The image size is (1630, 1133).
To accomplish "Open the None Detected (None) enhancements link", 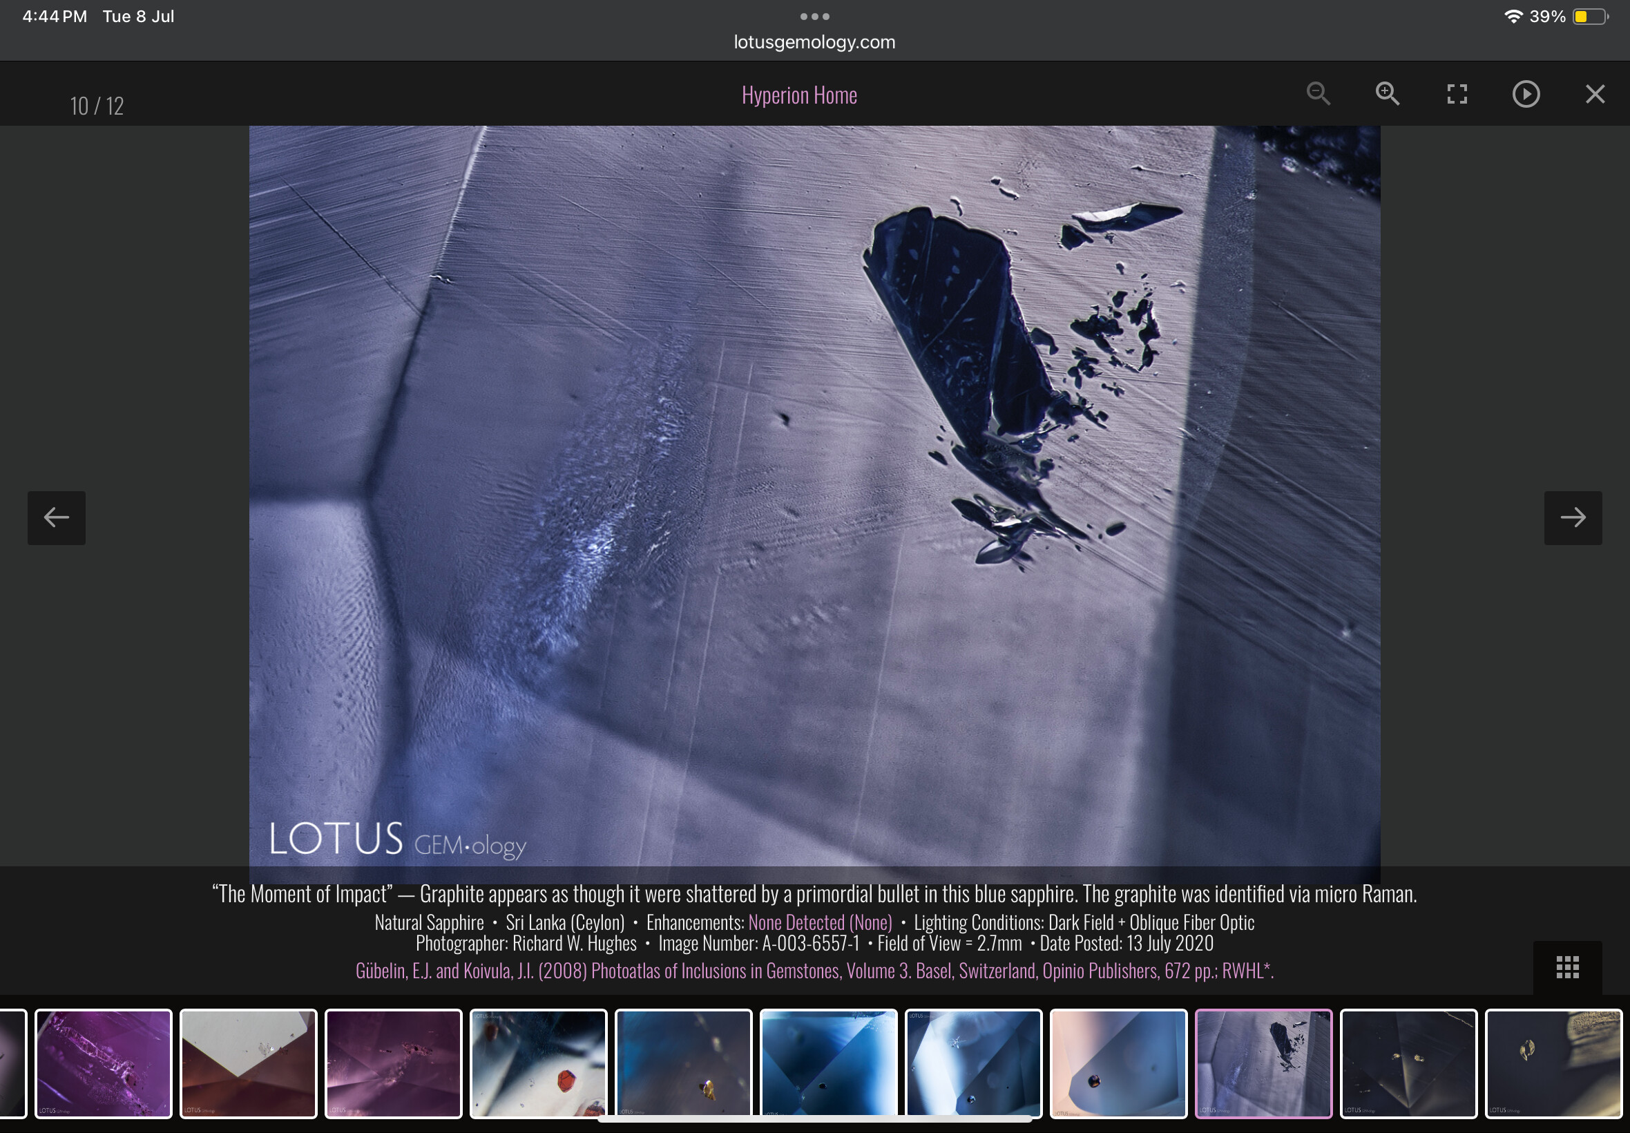I will tap(820, 922).
